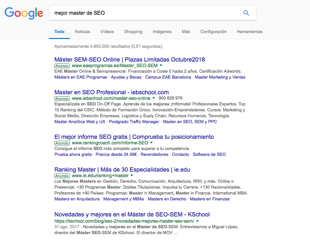Open 'El mejor informe SEO gratis' ad result

pyautogui.click(x=134, y=137)
